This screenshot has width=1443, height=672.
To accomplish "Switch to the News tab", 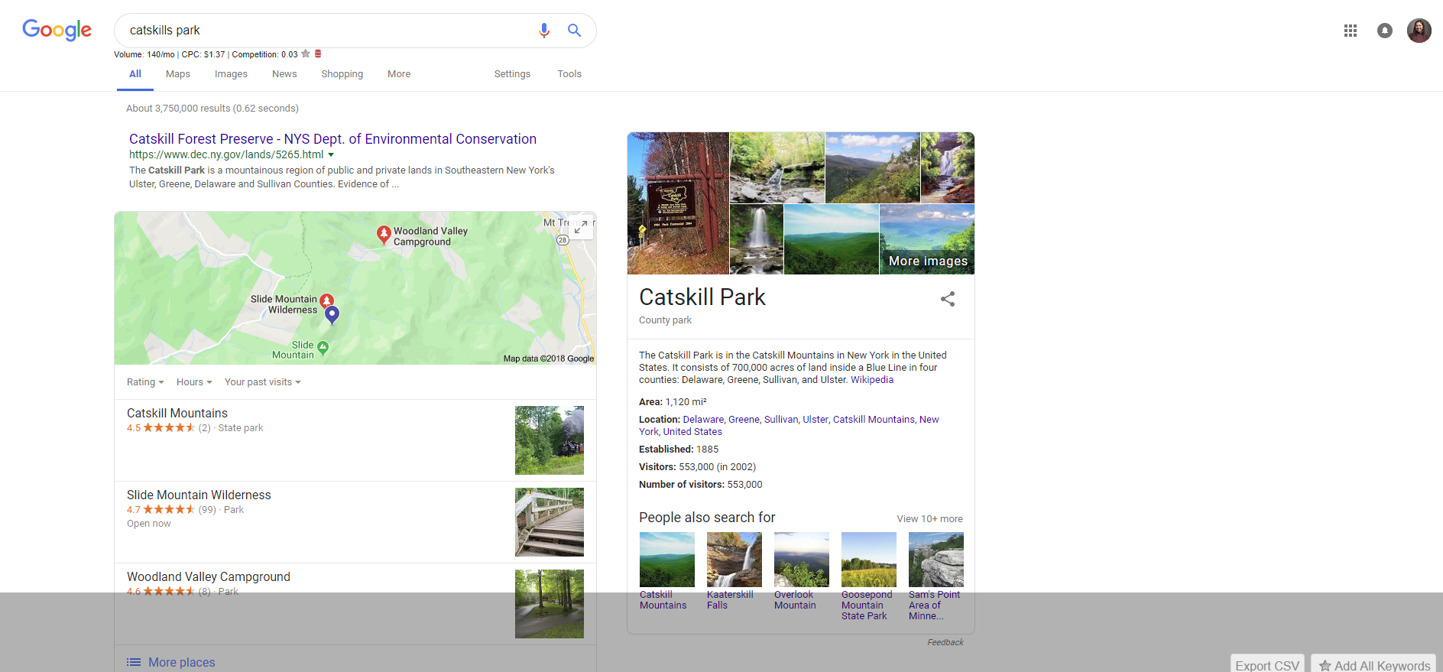I will [x=284, y=74].
